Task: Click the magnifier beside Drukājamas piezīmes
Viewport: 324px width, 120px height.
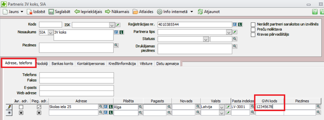Action: (235, 46)
